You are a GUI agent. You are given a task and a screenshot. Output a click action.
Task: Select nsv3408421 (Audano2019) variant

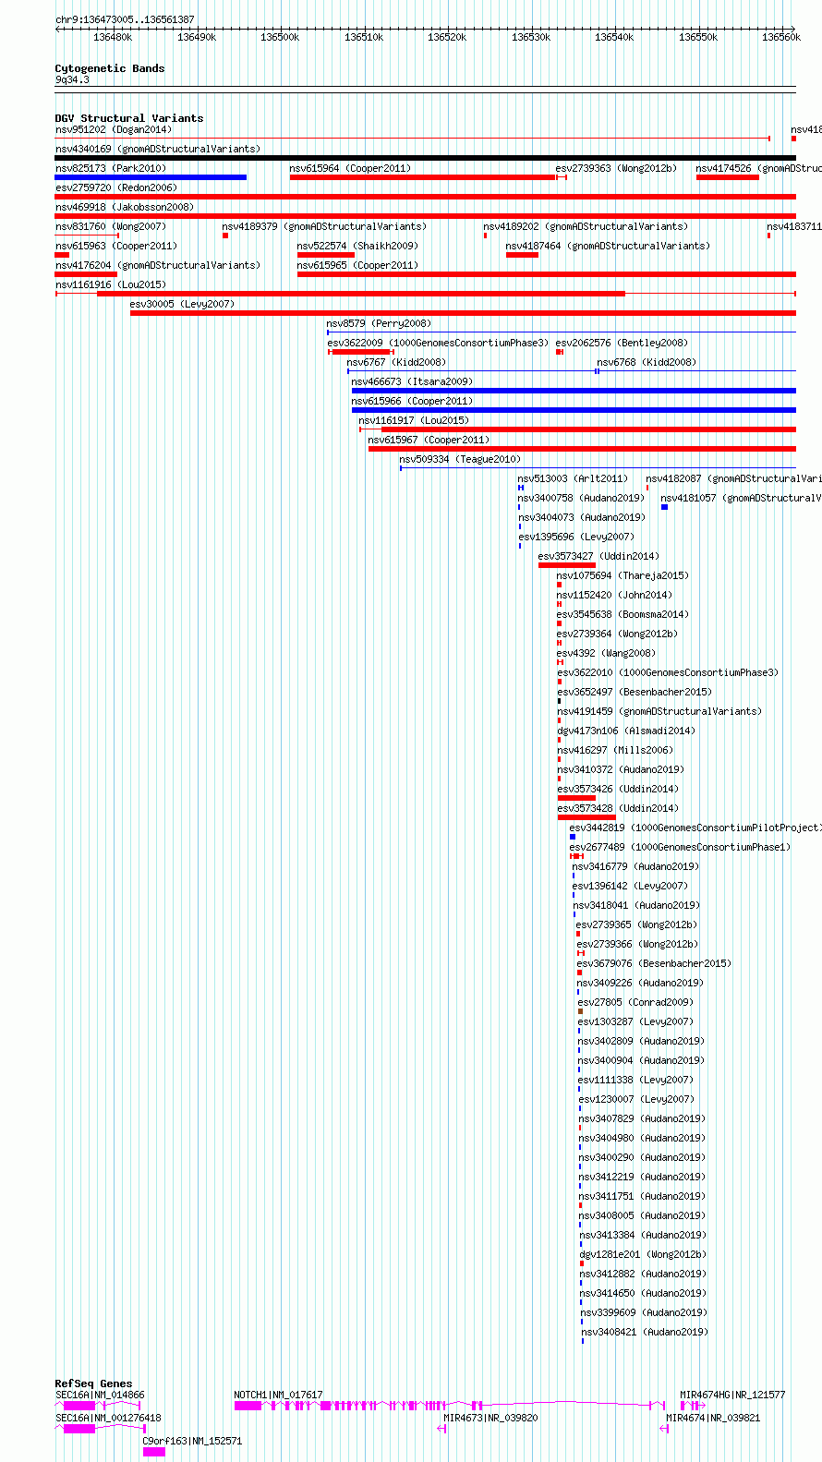pyautogui.click(x=582, y=1341)
